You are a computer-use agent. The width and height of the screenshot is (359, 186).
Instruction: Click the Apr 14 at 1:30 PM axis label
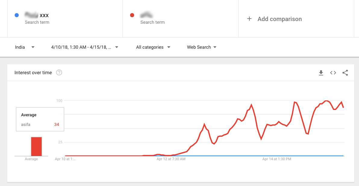[276, 159]
